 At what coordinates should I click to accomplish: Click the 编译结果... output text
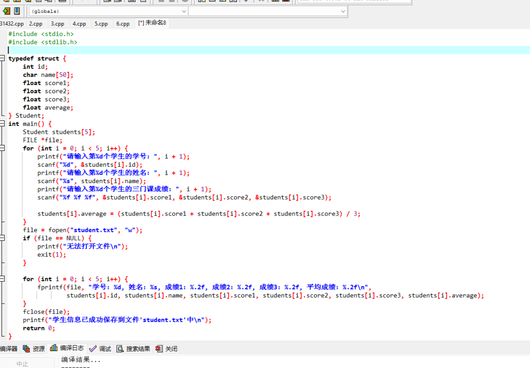[x=81, y=360]
